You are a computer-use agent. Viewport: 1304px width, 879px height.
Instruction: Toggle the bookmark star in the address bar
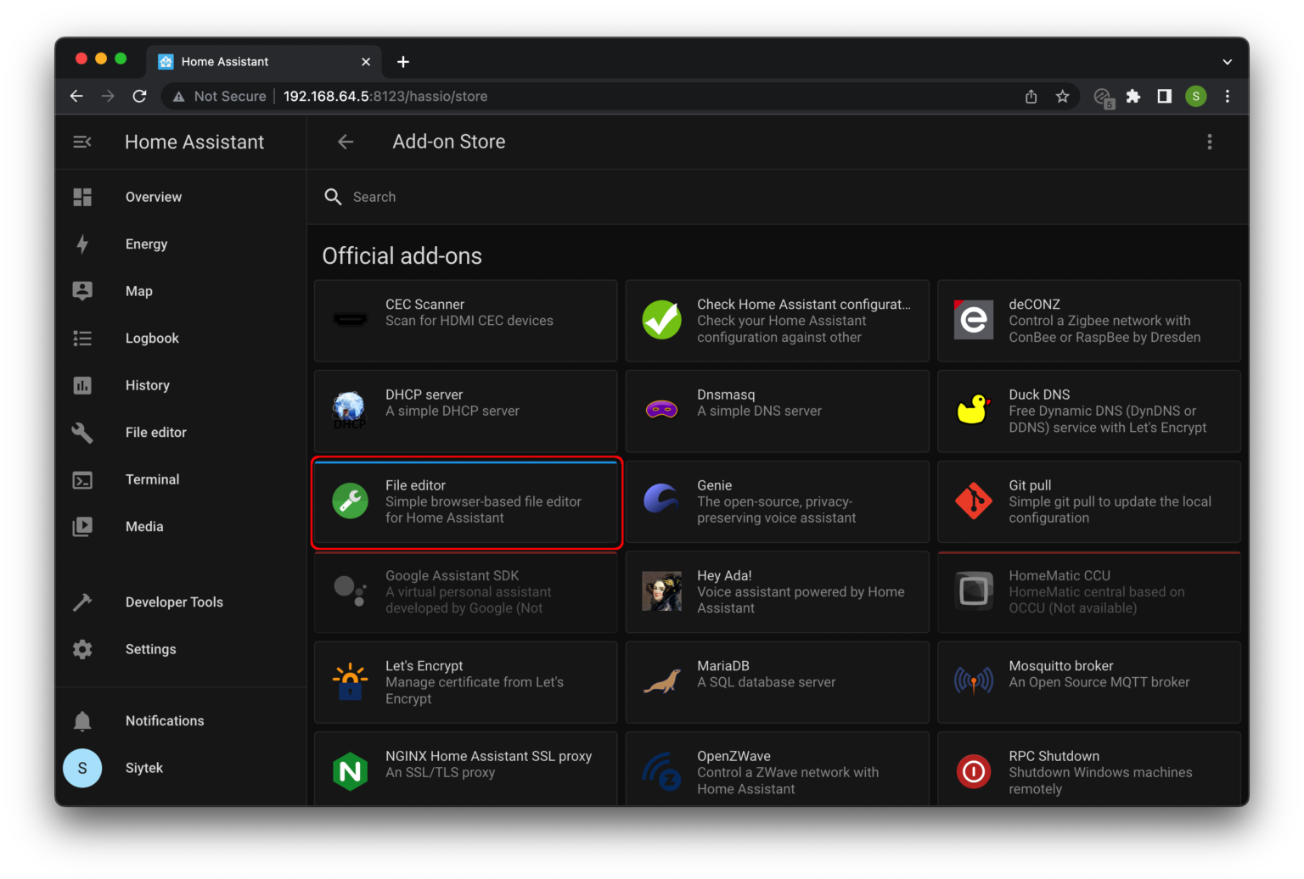1062,96
